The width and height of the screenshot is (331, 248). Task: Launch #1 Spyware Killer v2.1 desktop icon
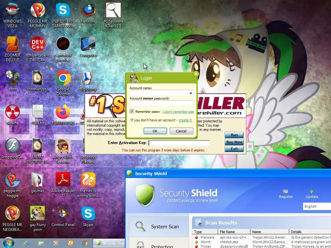(113, 15)
